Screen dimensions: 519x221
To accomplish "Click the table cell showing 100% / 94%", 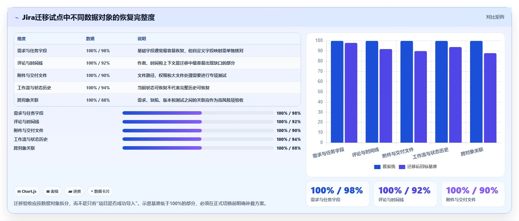I will pyautogui.click(x=98, y=88).
